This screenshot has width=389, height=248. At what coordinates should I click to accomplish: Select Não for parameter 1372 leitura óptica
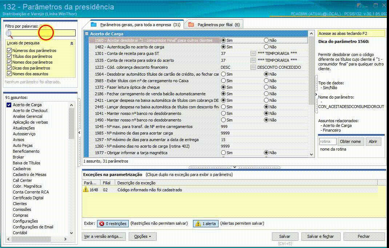point(266,87)
